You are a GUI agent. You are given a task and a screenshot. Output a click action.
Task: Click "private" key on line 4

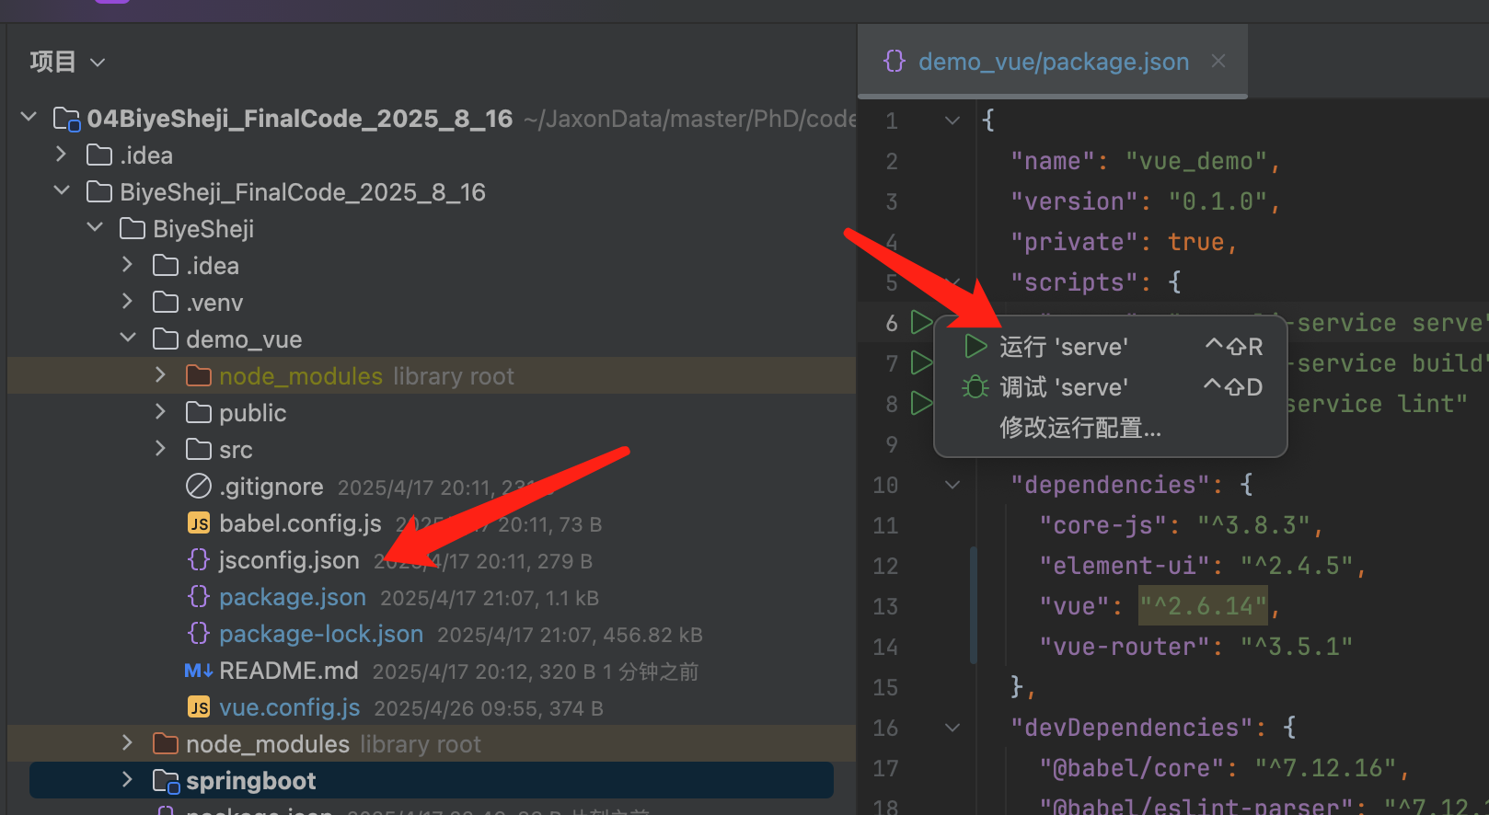[1075, 242]
